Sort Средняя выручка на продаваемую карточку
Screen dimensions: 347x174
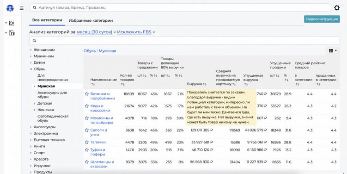(234, 84)
